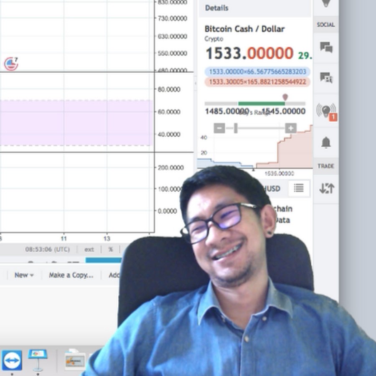Image resolution: width=376 pixels, height=376 pixels.
Task: Click the economic event flag marker on chart
Action: (x=11, y=64)
